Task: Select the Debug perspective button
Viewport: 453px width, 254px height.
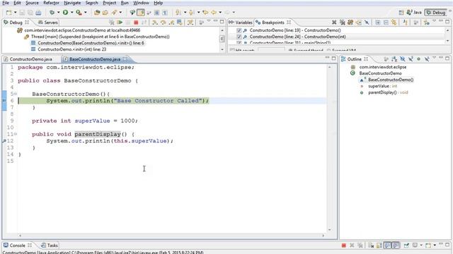Action: [436, 13]
